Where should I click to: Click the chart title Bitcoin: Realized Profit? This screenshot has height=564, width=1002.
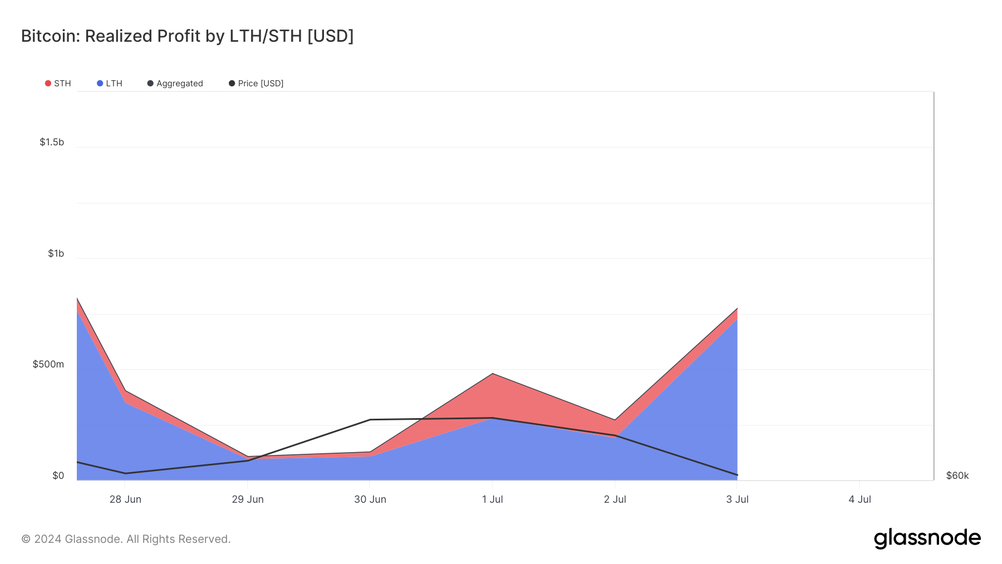pos(188,36)
